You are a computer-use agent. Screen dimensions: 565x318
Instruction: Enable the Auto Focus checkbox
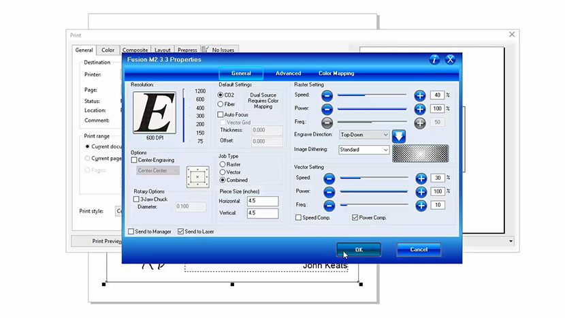[221, 115]
